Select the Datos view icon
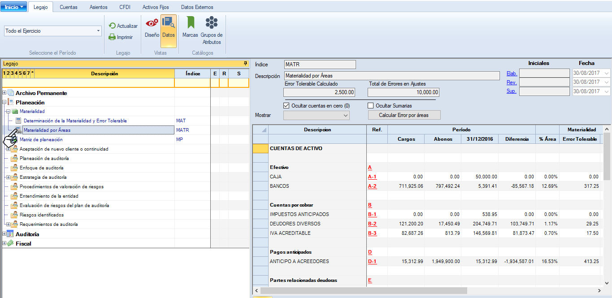Image resolution: width=612 pixels, height=298 pixels. pos(168,26)
